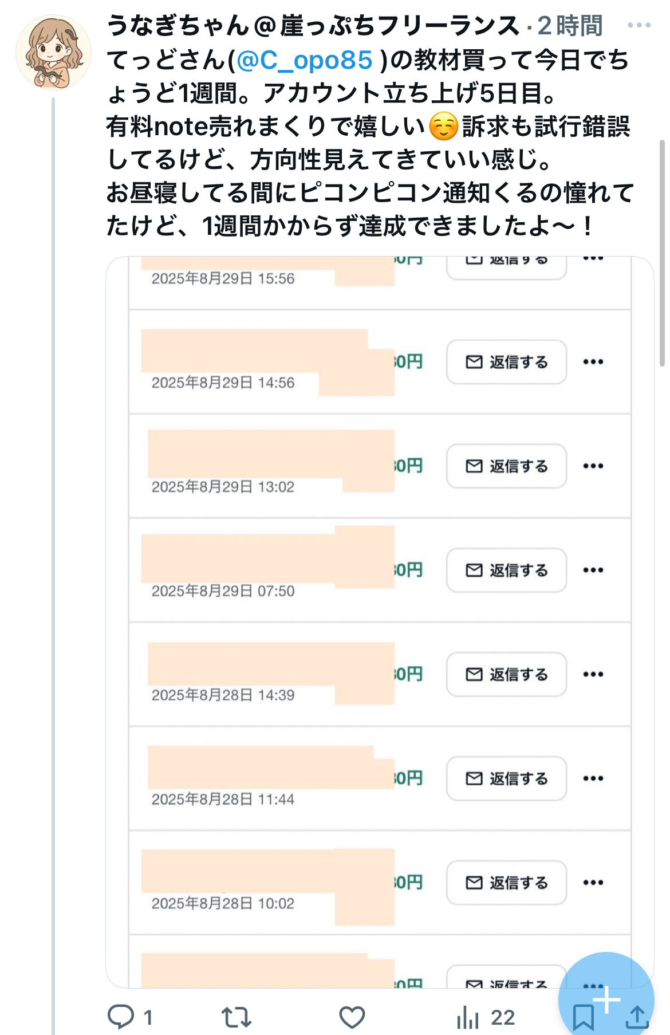This screenshot has height=1035, width=670.
Task: Expand options menu for 13:02 entry
Action: pos(593,466)
